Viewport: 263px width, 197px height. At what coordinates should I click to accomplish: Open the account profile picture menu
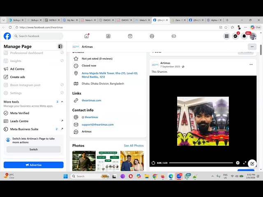[x=253, y=36]
